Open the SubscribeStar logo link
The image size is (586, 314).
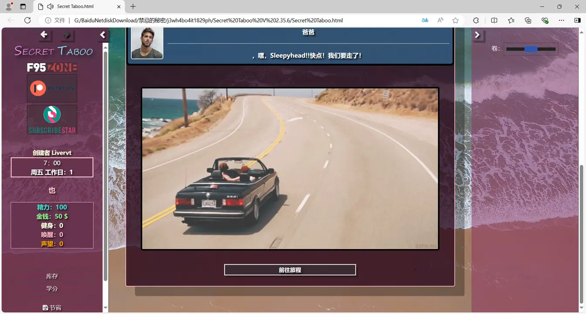(52, 119)
